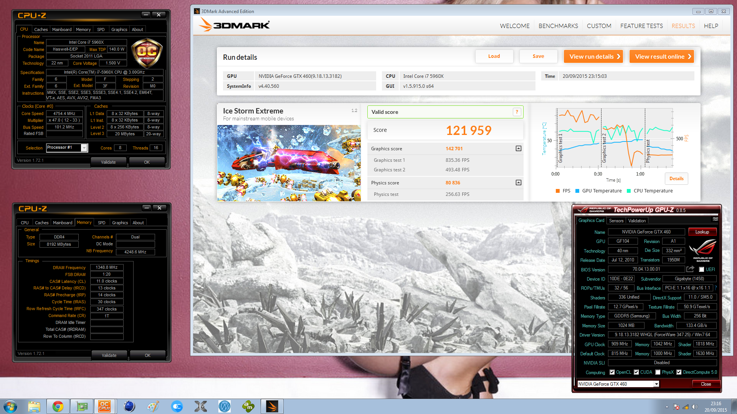Click the GPU-Z BIOS export share icon

[x=690, y=269]
